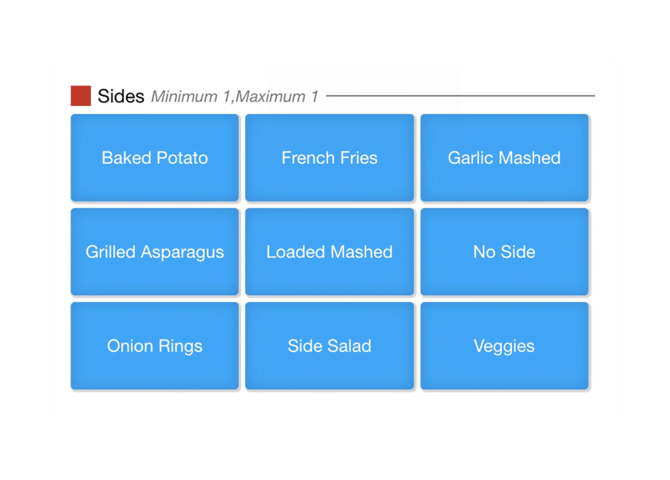Screen dimensions: 670x480
Task: Select the Baked Potato side
Action: click(x=155, y=158)
